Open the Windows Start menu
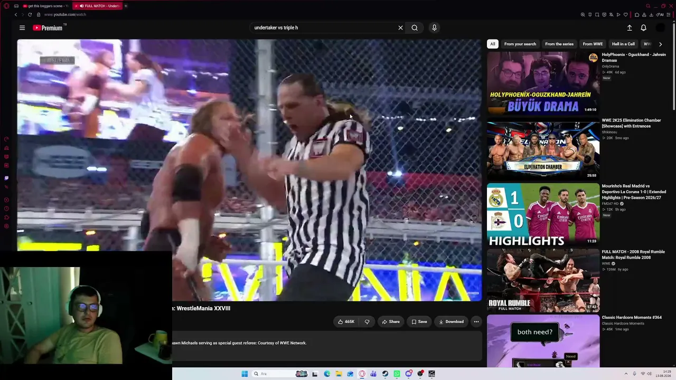The width and height of the screenshot is (676, 380). [x=245, y=374]
